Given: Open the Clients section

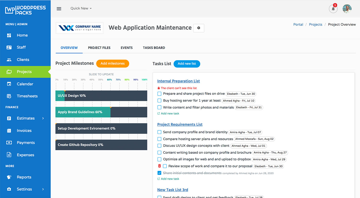Looking at the screenshot, I should tap(9, 59).
